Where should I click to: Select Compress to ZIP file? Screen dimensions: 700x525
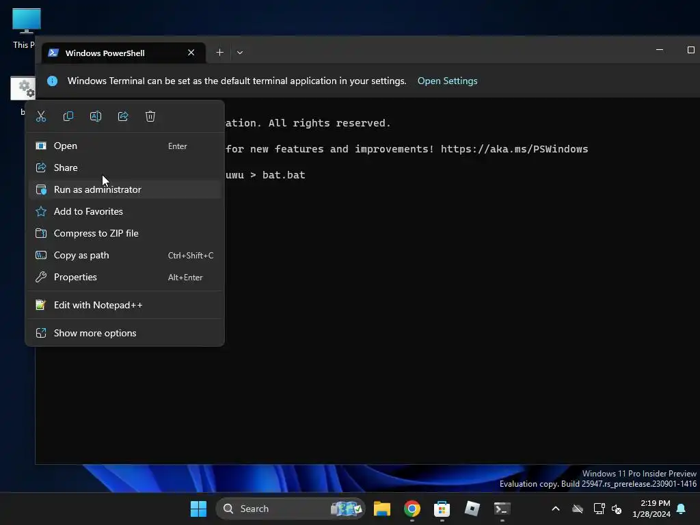(124, 234)
